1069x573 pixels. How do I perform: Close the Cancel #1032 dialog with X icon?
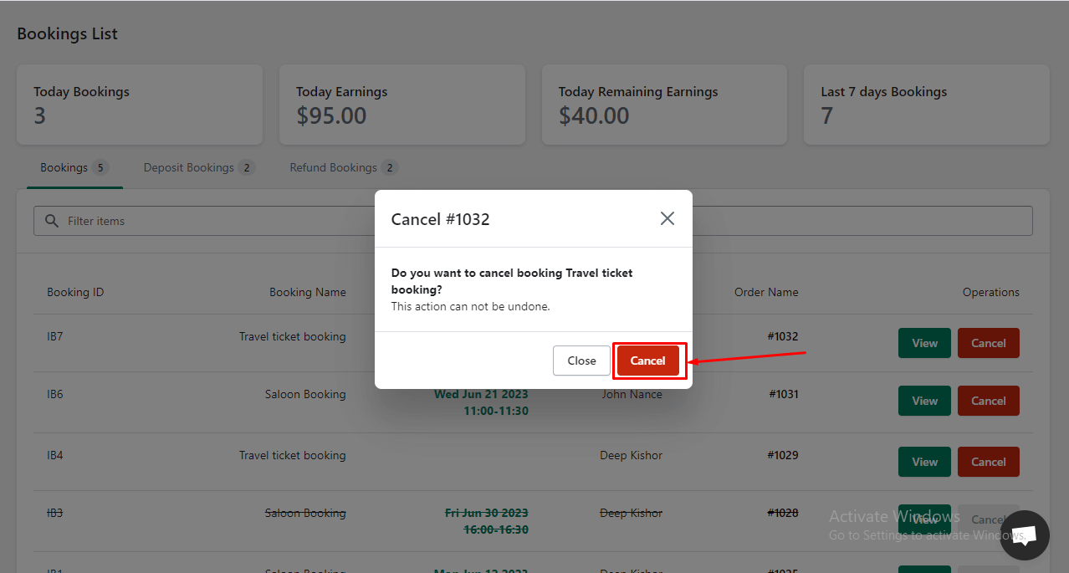click(667, 218)
